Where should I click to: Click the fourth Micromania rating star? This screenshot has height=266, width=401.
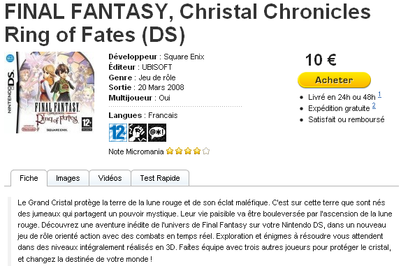pos(197,152)
